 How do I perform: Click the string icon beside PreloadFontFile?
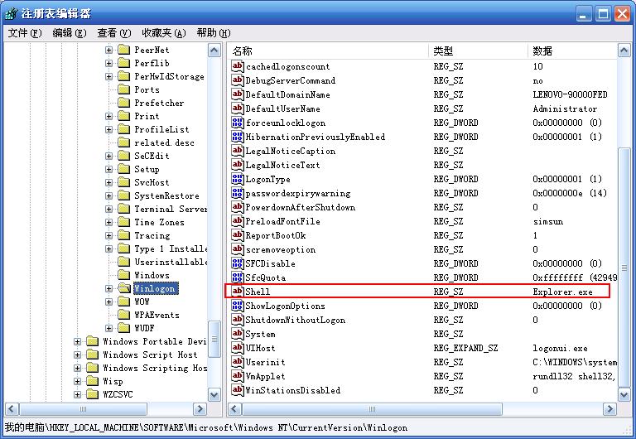pos(238,221)
